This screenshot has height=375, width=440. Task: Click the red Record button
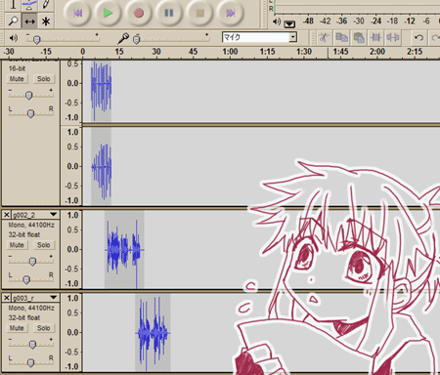(139, 13)
